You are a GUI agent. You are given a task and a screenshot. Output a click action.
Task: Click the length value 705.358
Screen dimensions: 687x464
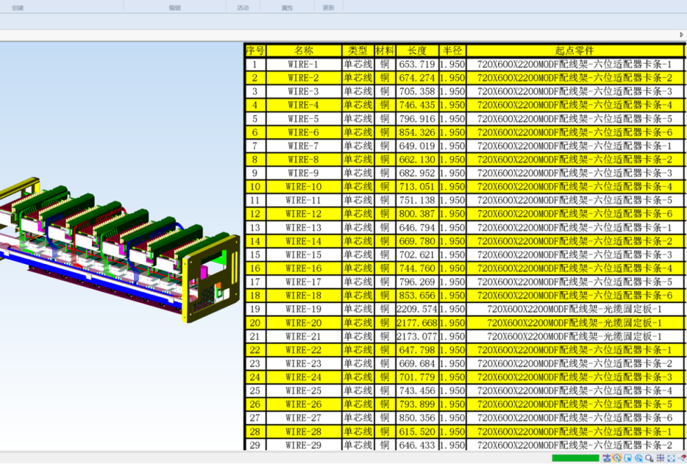coord(417,91)
